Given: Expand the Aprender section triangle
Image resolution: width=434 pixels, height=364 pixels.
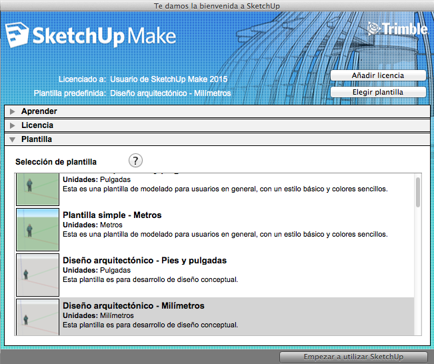Looking at the screenshot, I should pyautogui.click(x=12, y=111).
